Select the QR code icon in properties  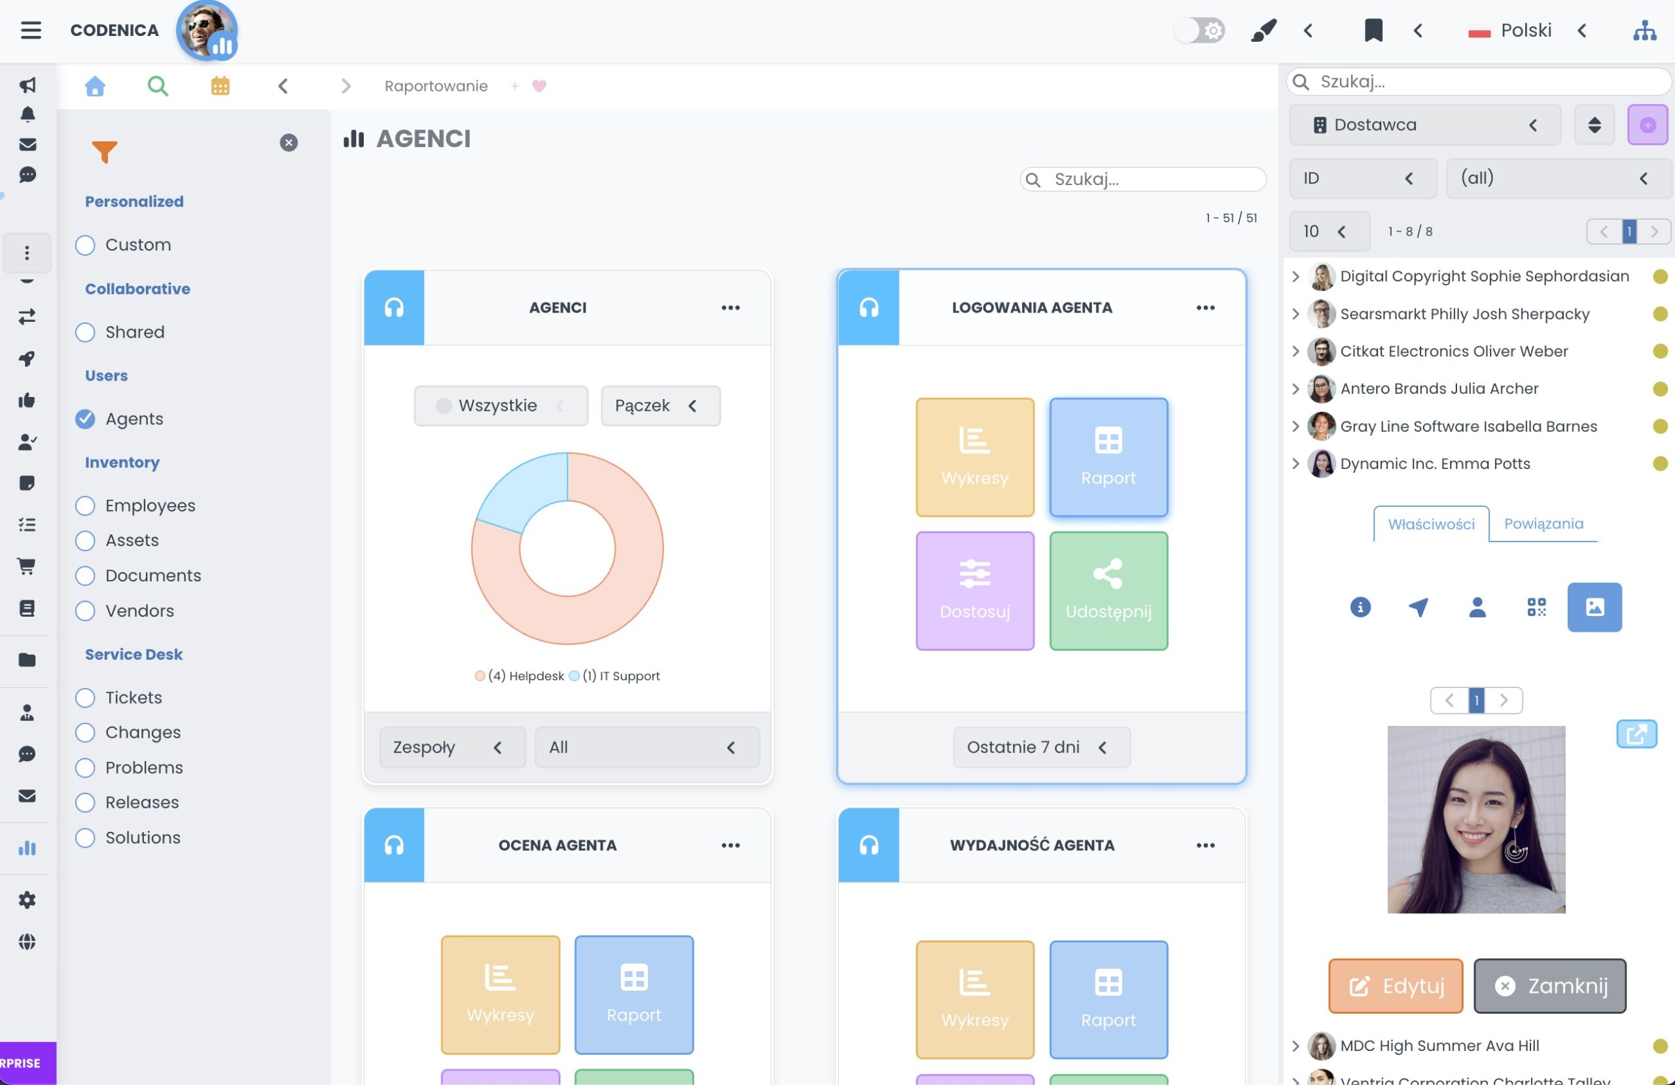coord(1536,607)
